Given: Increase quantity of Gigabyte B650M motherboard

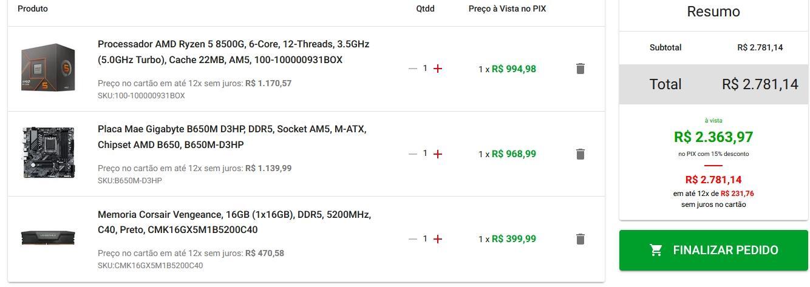Looking at the screenshot, I should (438, 154).
